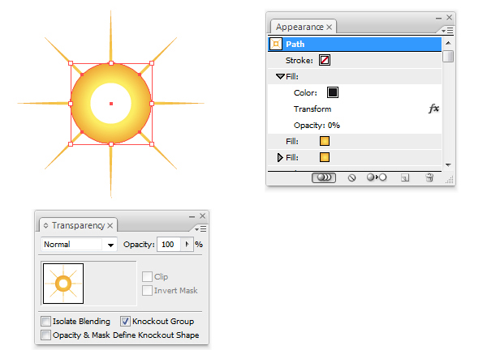Screen dimensions: 487x350
Task: Close the Transparency panel window
Action: [202, 216]
